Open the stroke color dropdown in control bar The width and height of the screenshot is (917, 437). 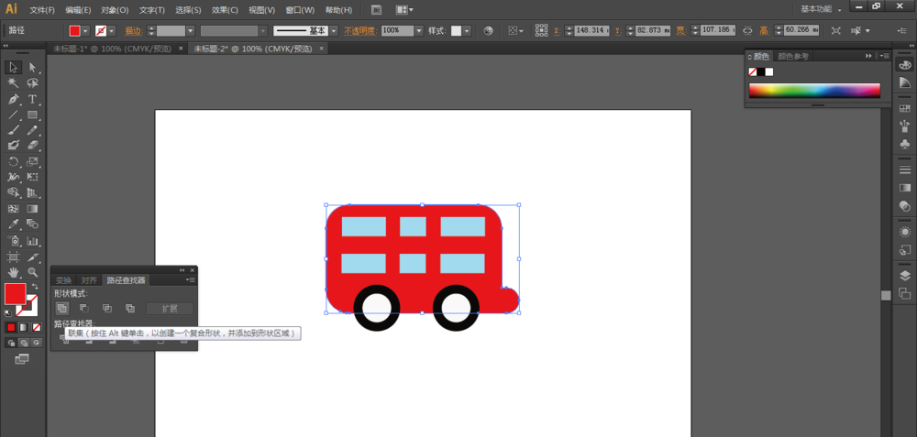(x=112, y=30)
